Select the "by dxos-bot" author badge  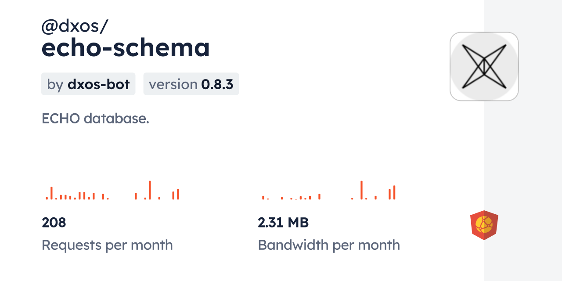[x=88, y=84]
